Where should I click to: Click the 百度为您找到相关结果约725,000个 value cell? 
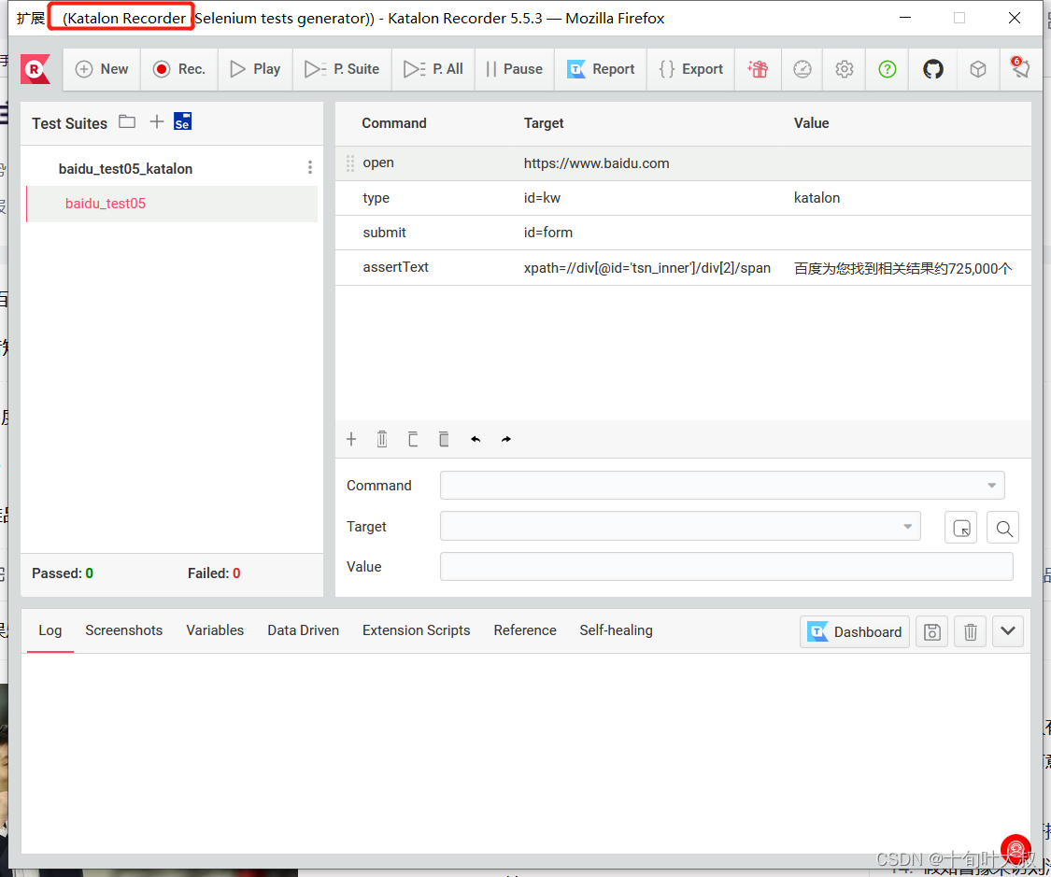(x=902, y=269)
